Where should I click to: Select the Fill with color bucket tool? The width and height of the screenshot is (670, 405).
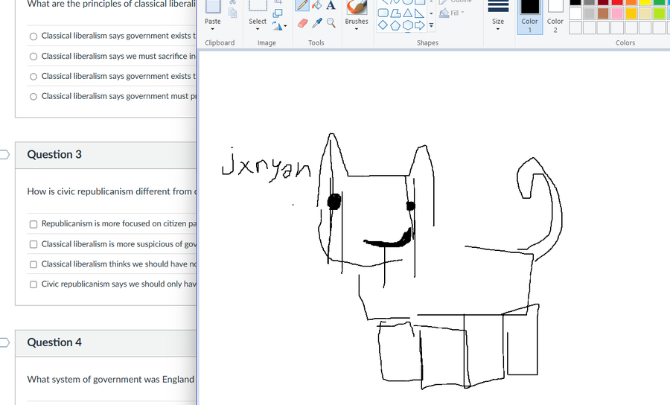(x=316, y=5)
